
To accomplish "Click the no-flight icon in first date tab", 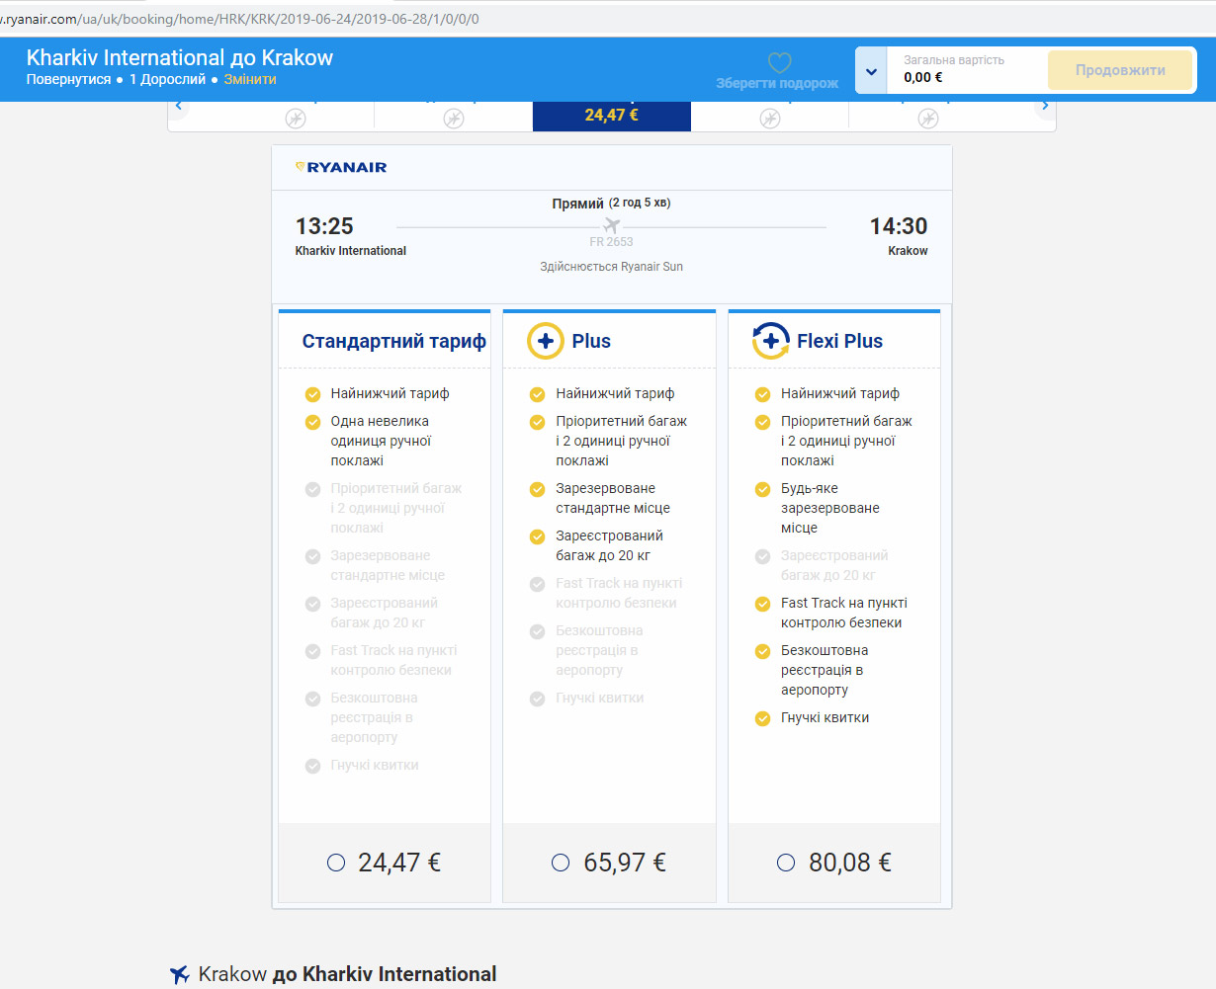I will [295, 119].
